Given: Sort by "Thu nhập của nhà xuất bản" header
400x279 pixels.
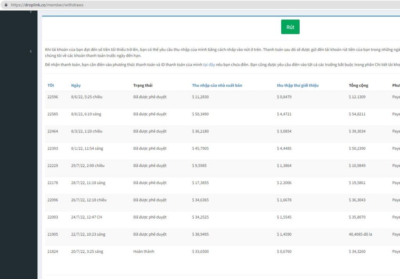Looking at the screenshot, I should point(217,85).
